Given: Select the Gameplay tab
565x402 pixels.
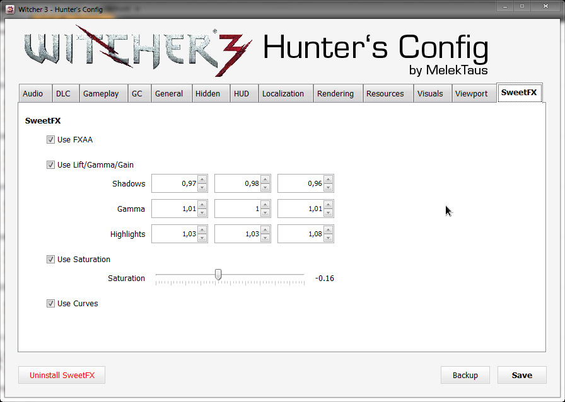Looking at the screenshot, I should 101,94.
